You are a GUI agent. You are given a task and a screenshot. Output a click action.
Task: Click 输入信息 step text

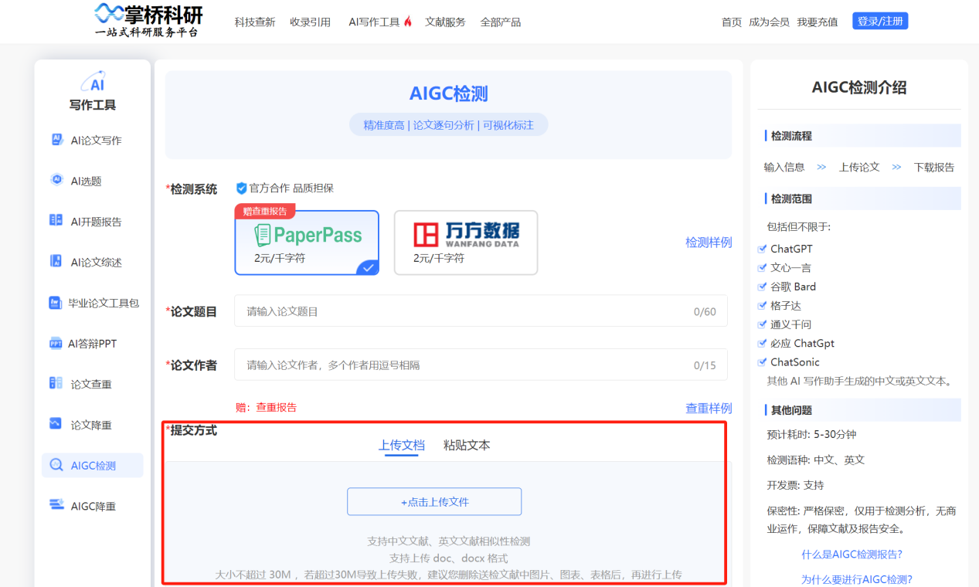pos(784,167)
